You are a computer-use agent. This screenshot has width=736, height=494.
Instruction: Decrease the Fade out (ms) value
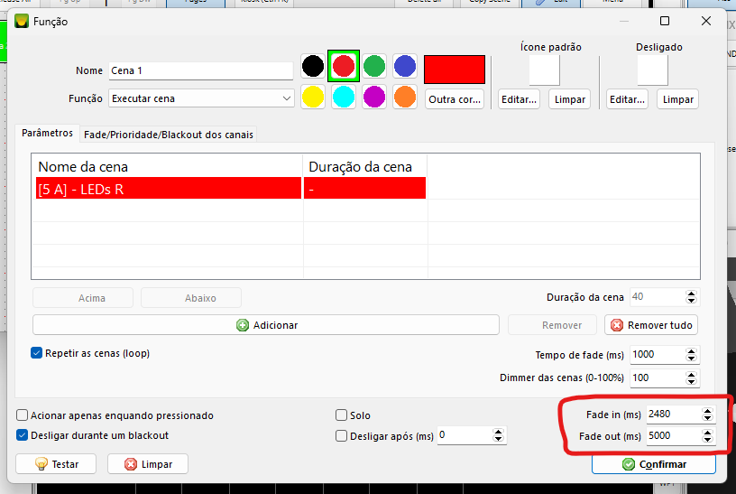click(708, 441)
